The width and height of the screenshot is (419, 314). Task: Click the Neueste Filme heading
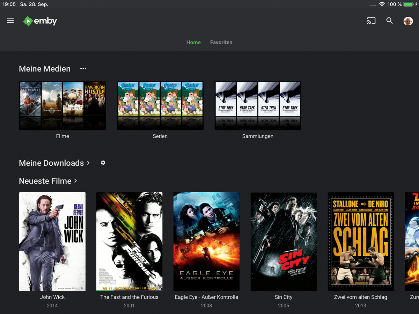pyautogui.click(x=45, y=181)
